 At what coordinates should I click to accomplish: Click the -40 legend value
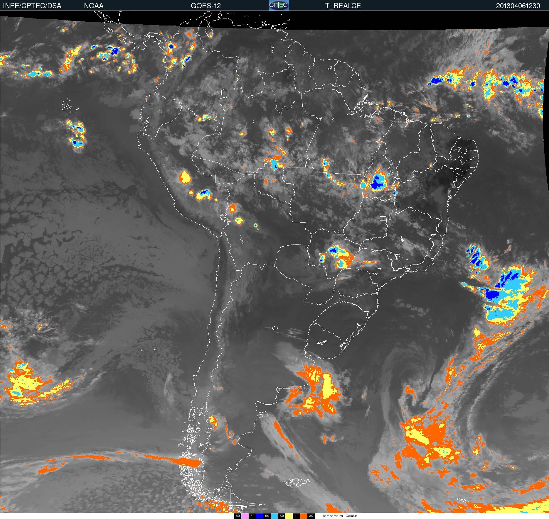[x=296, y=516]
